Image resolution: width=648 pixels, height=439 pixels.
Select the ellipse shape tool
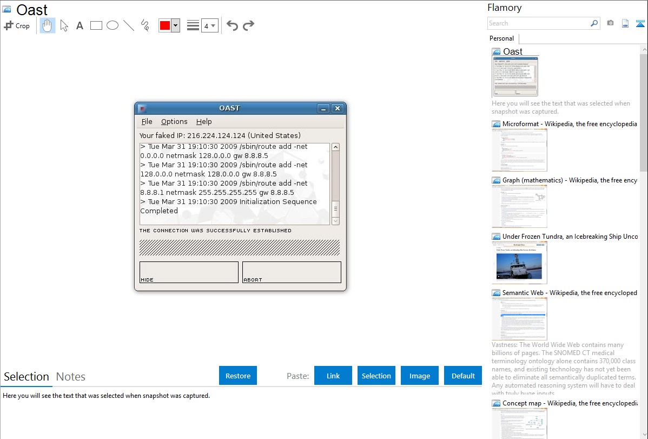(113, 25)
